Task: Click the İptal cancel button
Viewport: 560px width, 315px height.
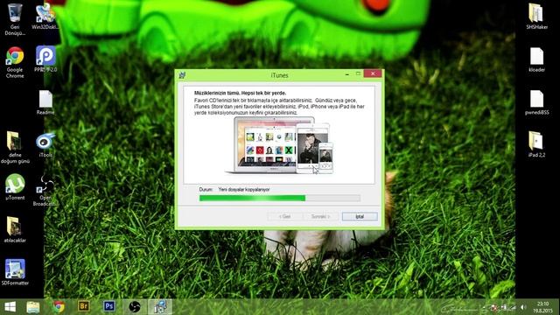Action: (360, 216)
